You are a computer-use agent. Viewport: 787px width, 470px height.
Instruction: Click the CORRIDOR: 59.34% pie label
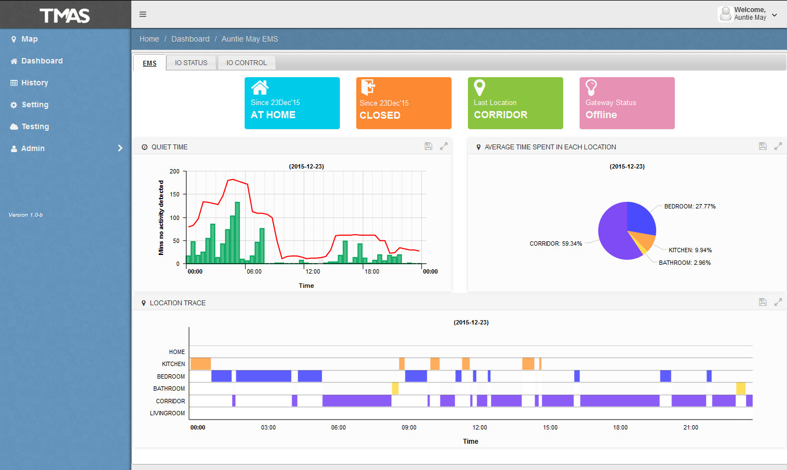tap(555, 243)
